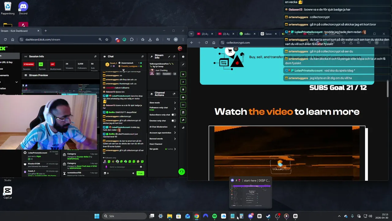Viewport: 392px width, 221px height.
Task: Open home in the collectorcrypt window
Action: click(x=214, y=43)
